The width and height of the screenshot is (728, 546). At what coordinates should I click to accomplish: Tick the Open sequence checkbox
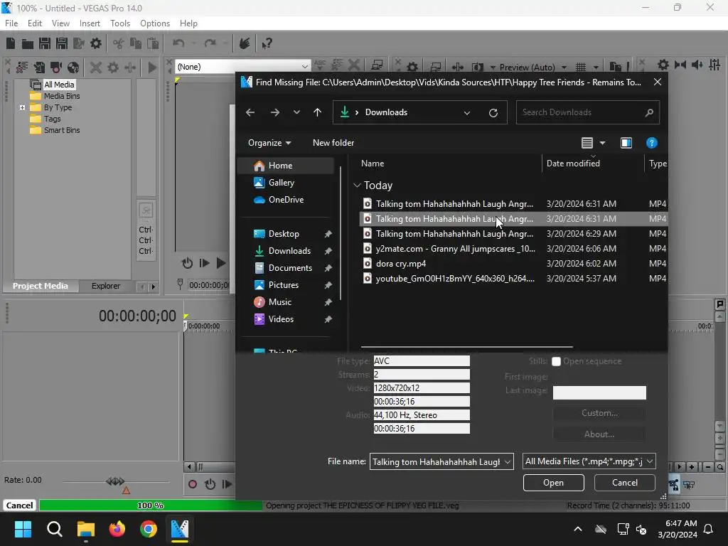[556, 361]
